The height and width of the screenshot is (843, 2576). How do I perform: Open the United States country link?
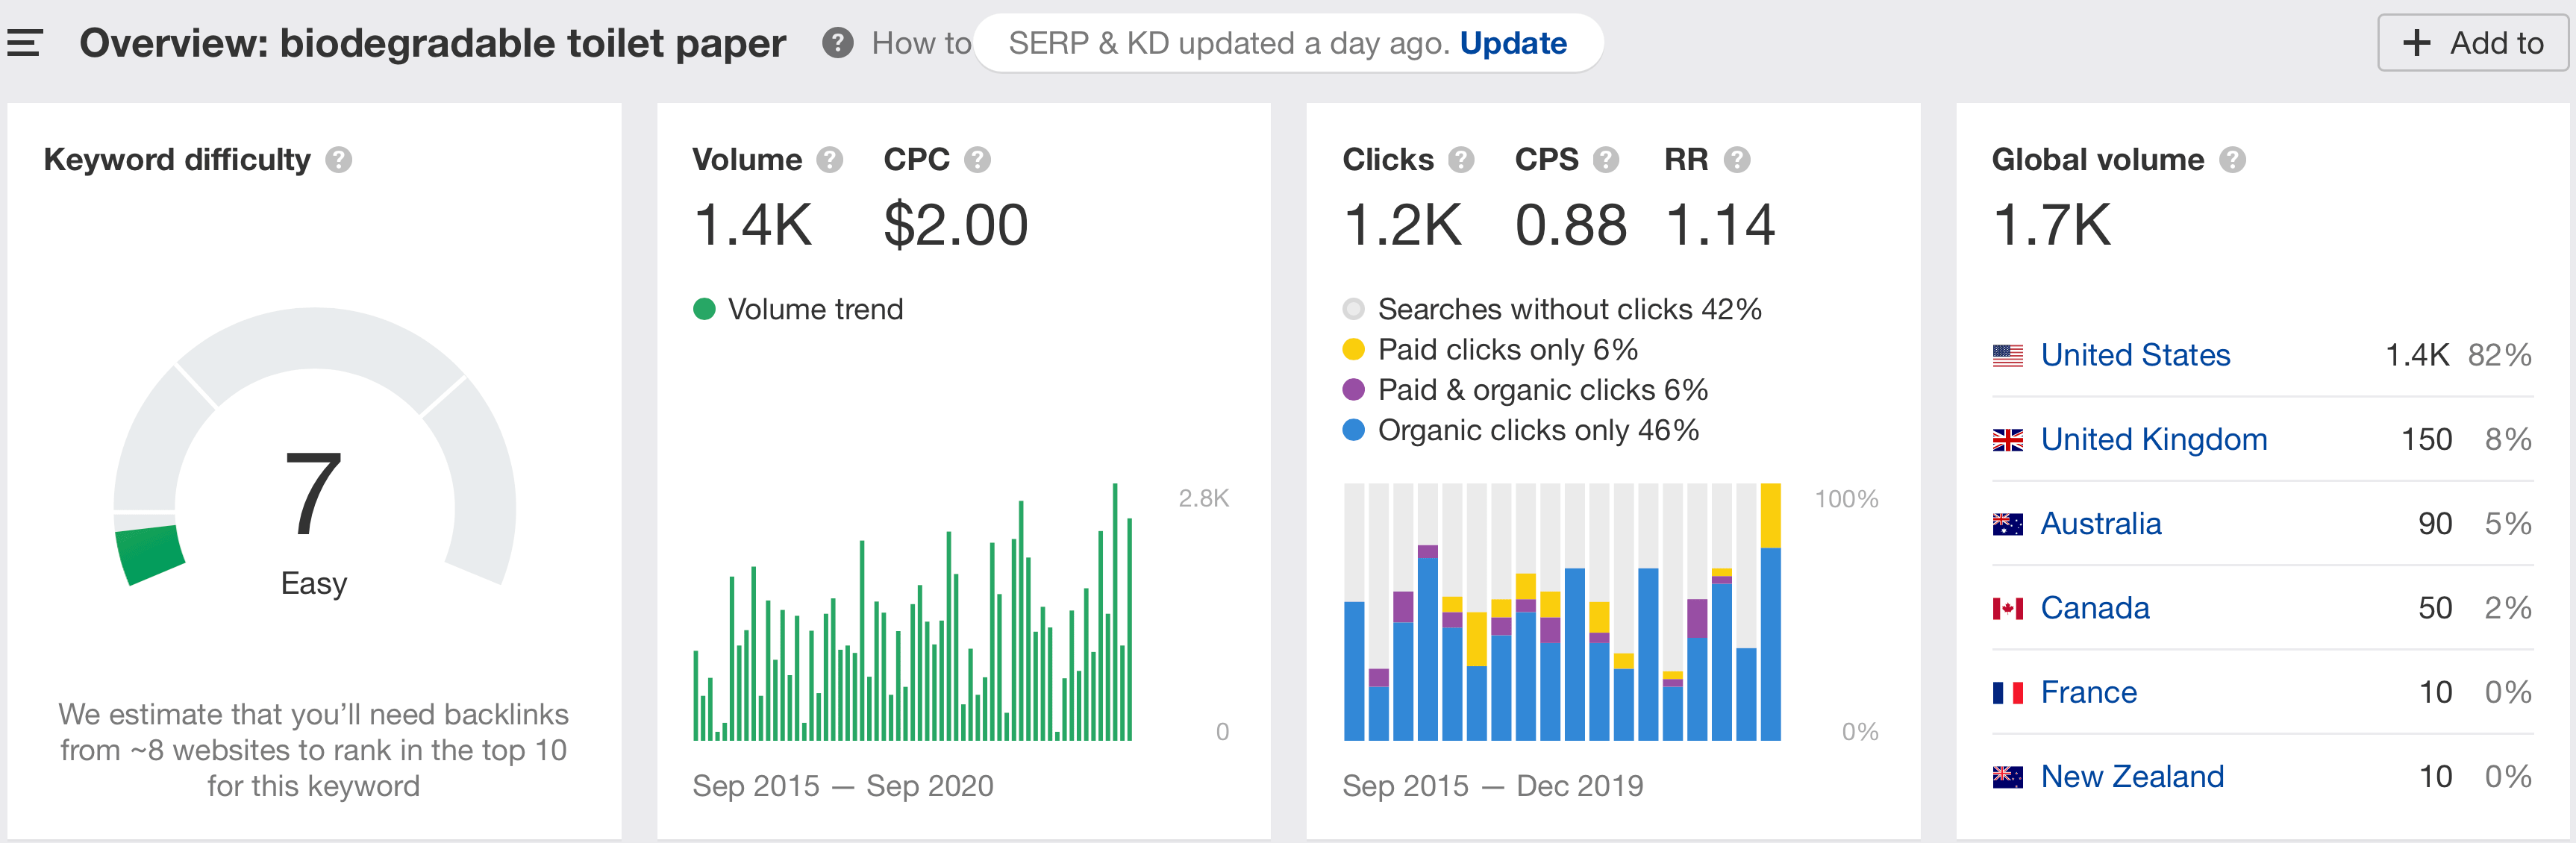tap(2134, 355)
